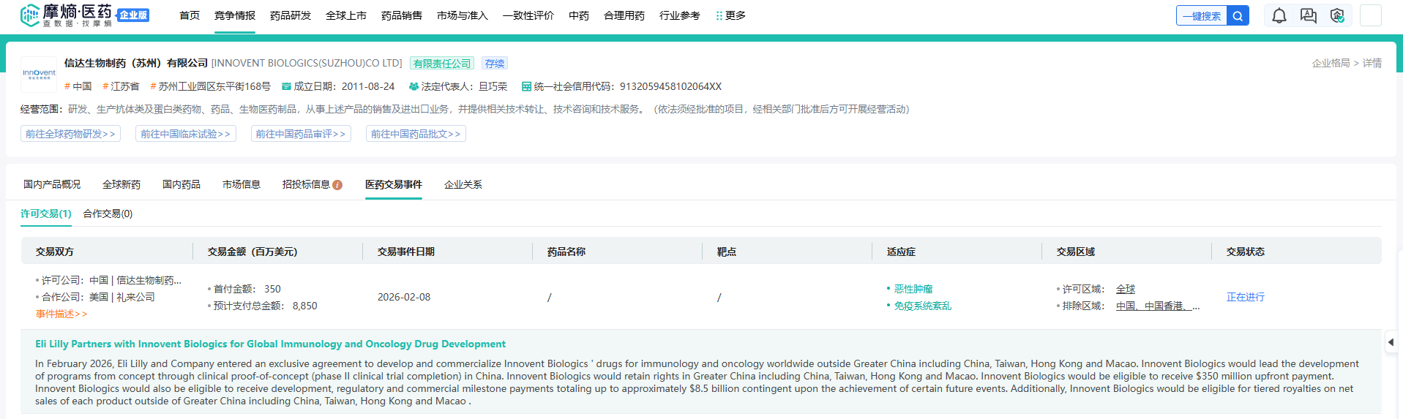1403x419 pixels.
Task: Switch to the 企业关系 tab
Action: tap(463, 184)
